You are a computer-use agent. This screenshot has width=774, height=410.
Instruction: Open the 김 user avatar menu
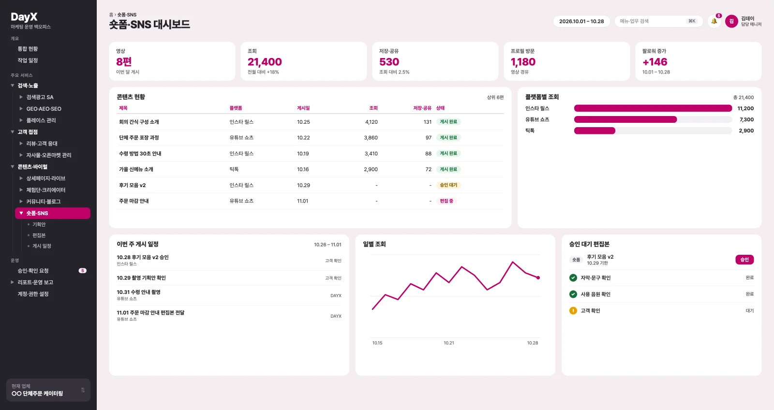[x=731, y=21]
